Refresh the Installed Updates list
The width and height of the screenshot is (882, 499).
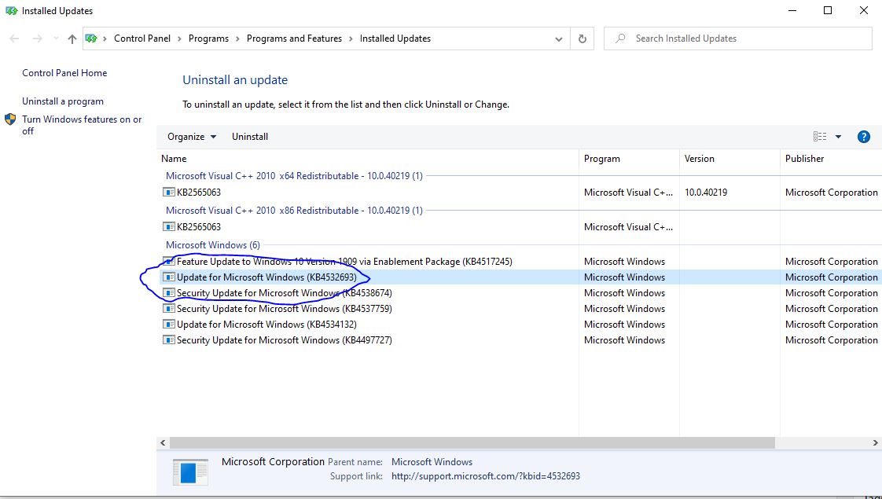coord(582,39)
